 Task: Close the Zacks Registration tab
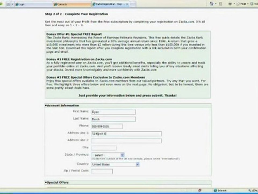pos(127,4)
